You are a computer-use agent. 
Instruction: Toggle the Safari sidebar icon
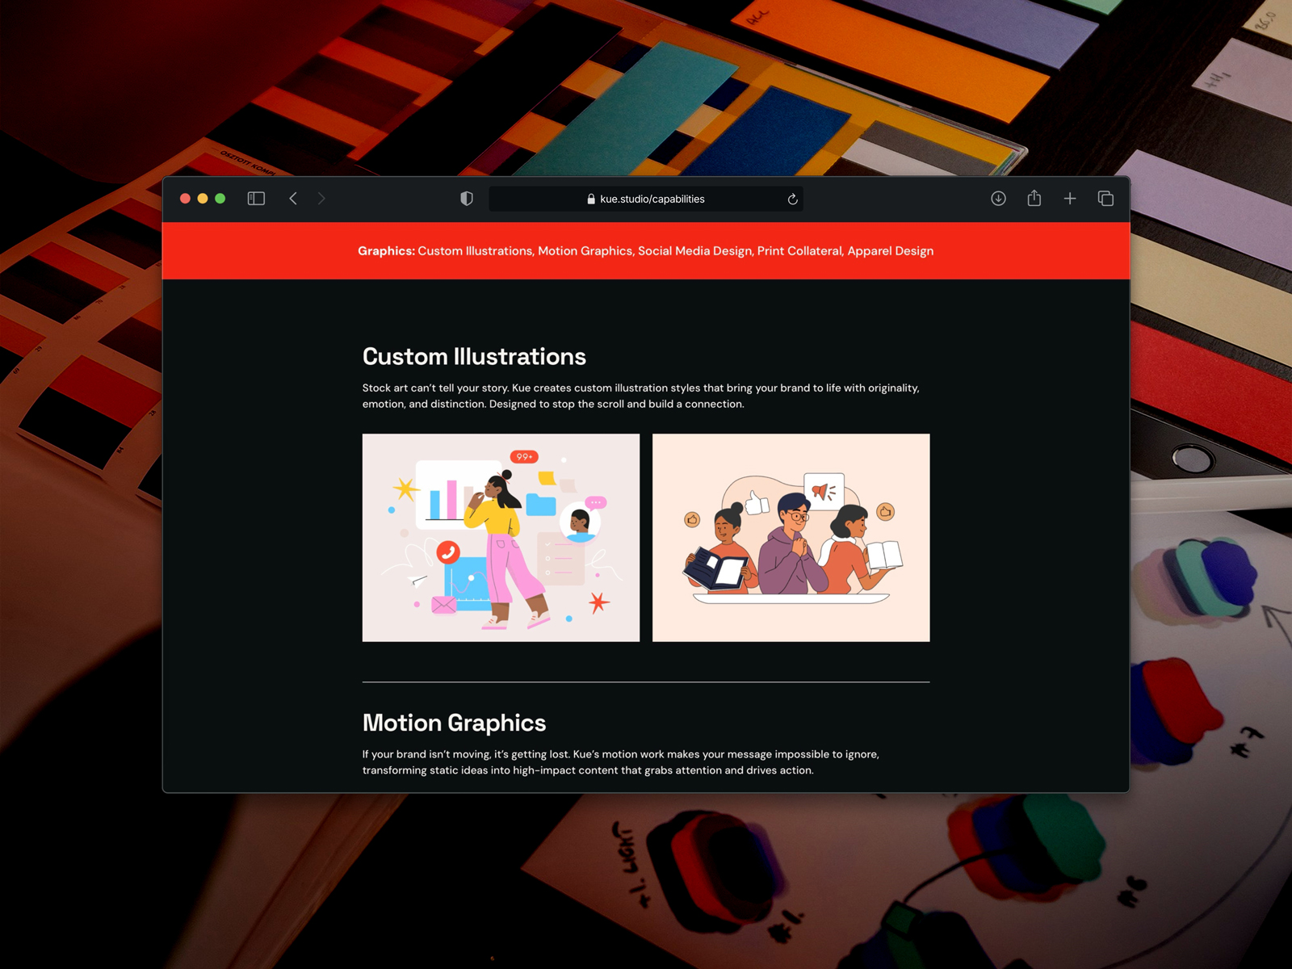256,199
